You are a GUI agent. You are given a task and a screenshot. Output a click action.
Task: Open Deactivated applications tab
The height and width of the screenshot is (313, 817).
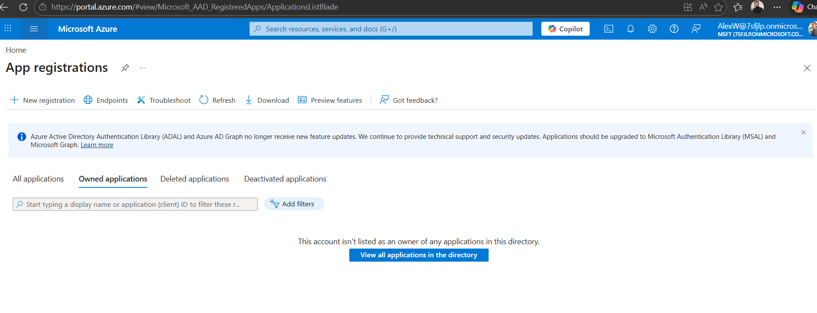click(285, 179)
